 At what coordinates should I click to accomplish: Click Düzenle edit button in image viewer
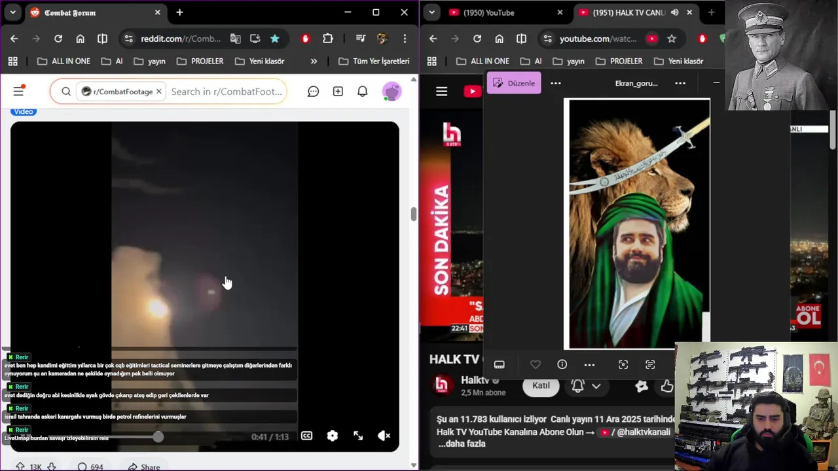click(514, 83)
